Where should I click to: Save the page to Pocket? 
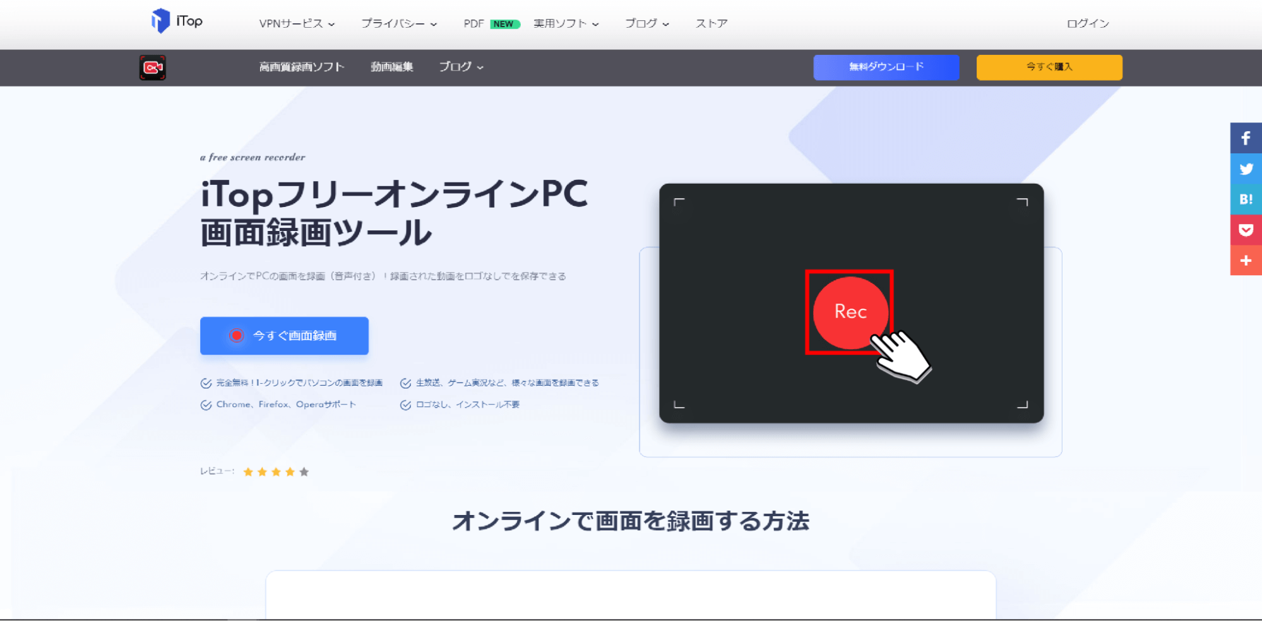tap(1246, 230)
